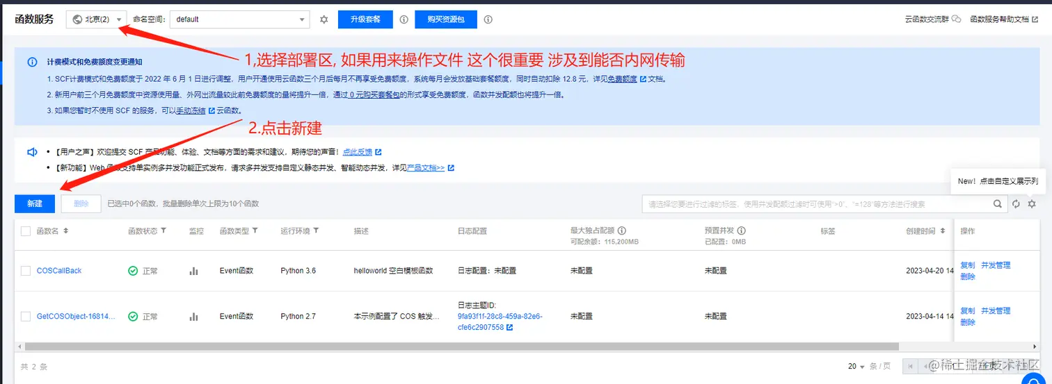Click the New! 点击自定义展示列 tooltip
This screenshot has width=1052, height=384.
point(998,181)
